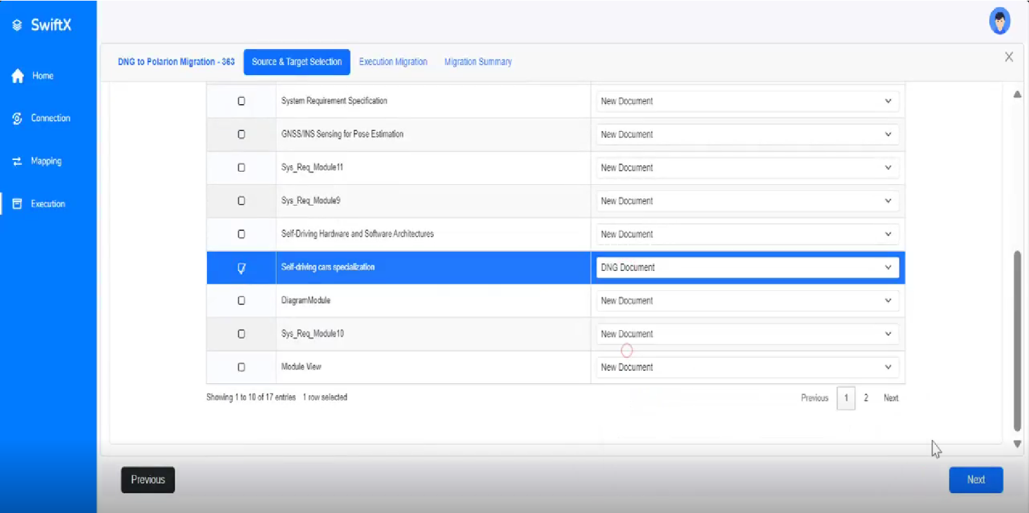
Task: Click the Next button to proceed
Action: [975, 479]
